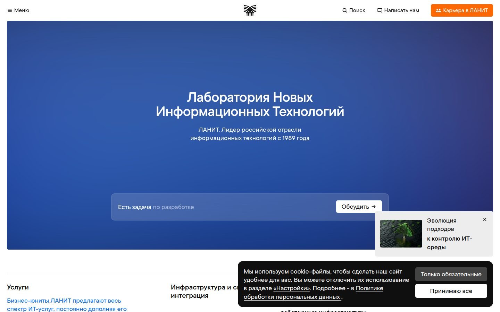Open the circuit-board tree thumbnail

(401, 234)
